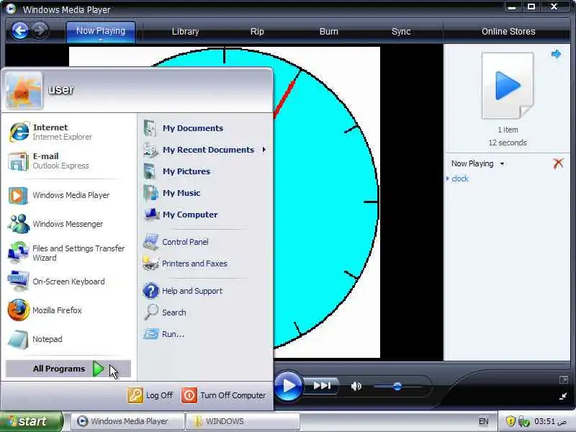
Task: Click Log Off button
Action: point(150,395)
